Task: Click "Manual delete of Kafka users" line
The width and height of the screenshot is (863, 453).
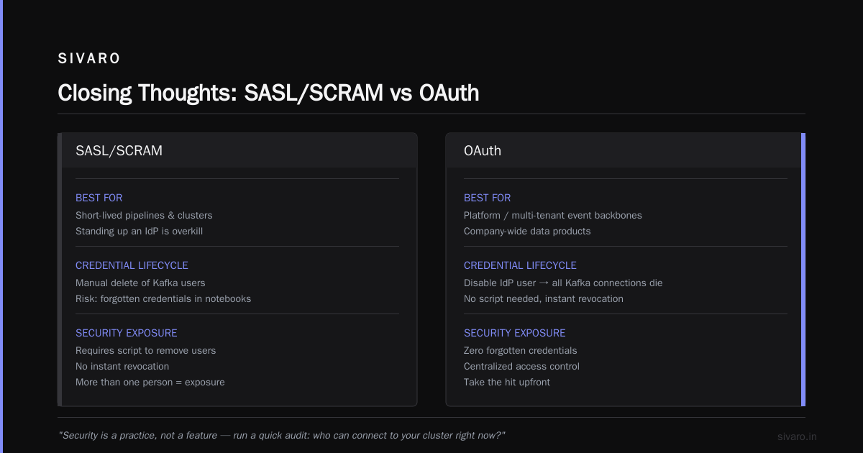Action: tap(140, 283)
